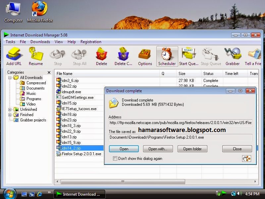Click the Delete Completed toolbar icon
This screenshot has width=265, height=199.
123,56
